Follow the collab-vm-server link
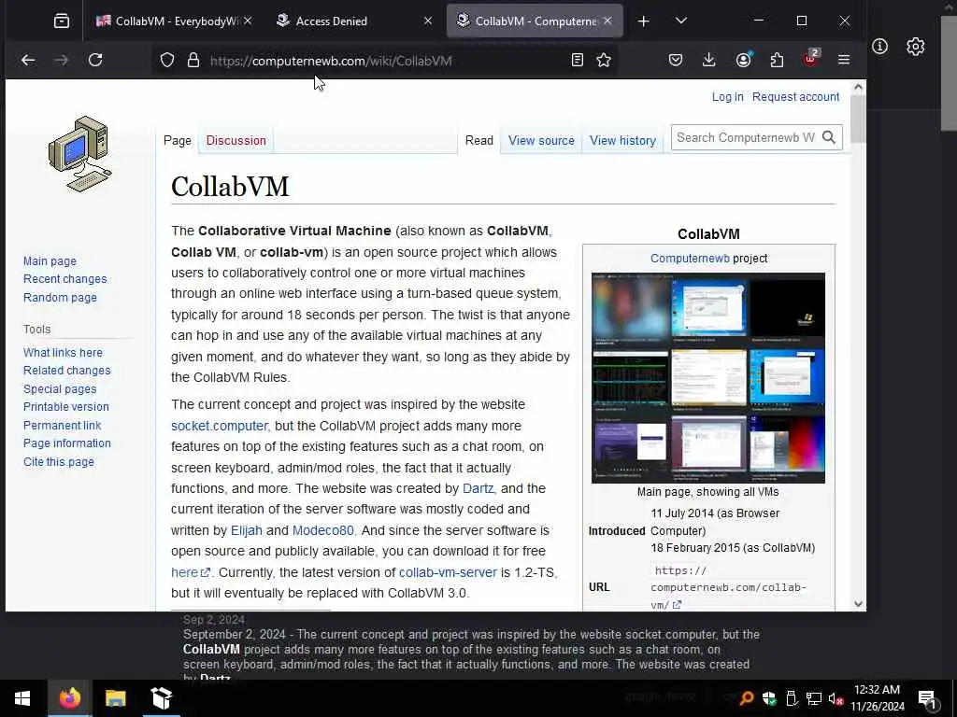The image size is (957, 717). [448, 572]
